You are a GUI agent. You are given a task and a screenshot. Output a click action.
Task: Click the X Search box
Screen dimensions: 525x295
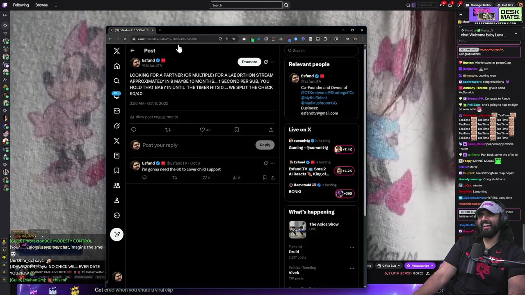click(322, 50)
